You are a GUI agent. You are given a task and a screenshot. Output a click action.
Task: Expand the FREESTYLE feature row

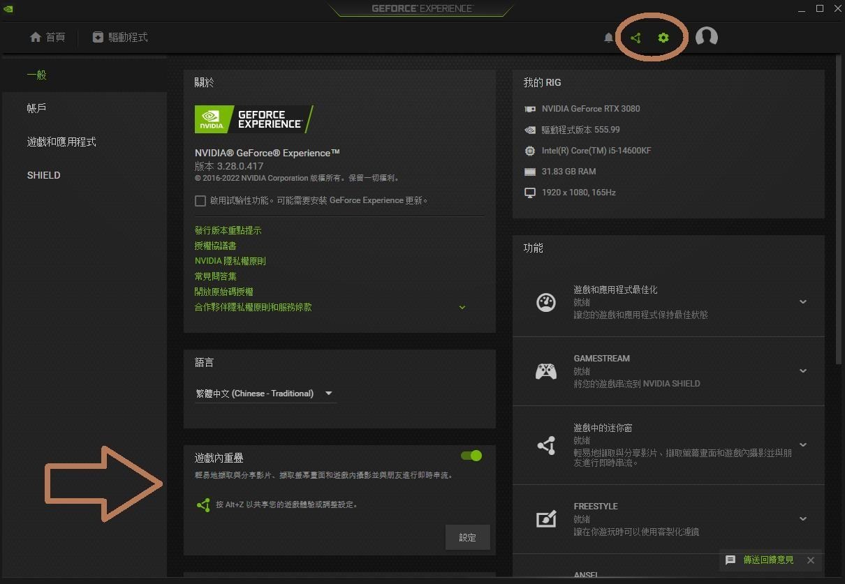[803, 519]
